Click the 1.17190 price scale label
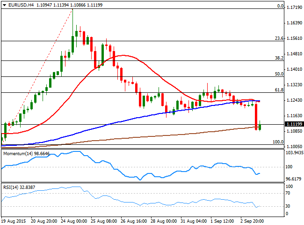This screenshot has width=304, height=225. click(293, 8)
